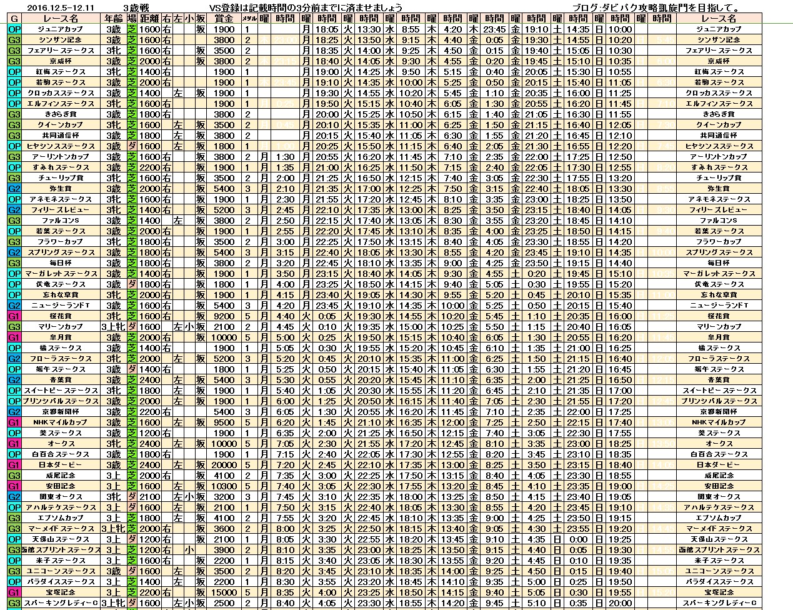Select 函館スプリントステークス in the right race column
The width and height of the screenshot is (793, 610).
(x=719, y=550)
